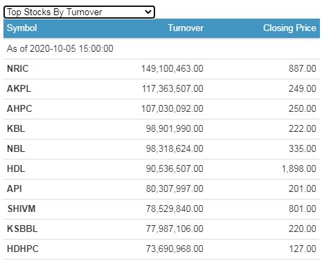The image size is (322, 261).
Task: Open the Top Stocks By Turnover dropdown
Action: (79, 12)
